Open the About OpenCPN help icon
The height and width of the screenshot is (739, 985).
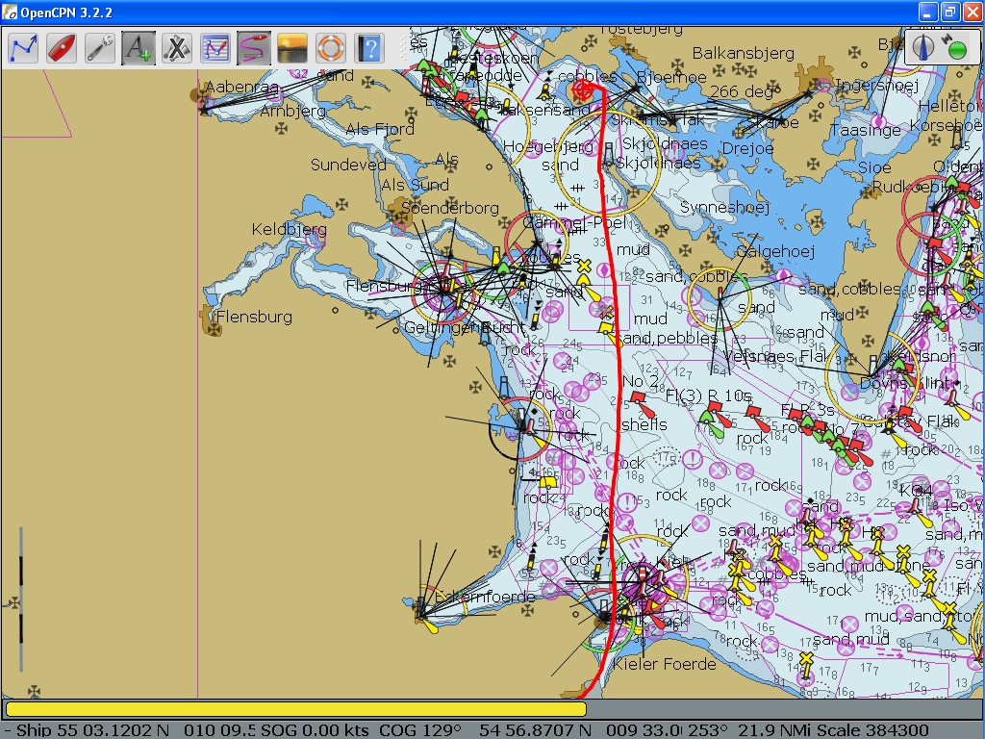tap(369, 47)
